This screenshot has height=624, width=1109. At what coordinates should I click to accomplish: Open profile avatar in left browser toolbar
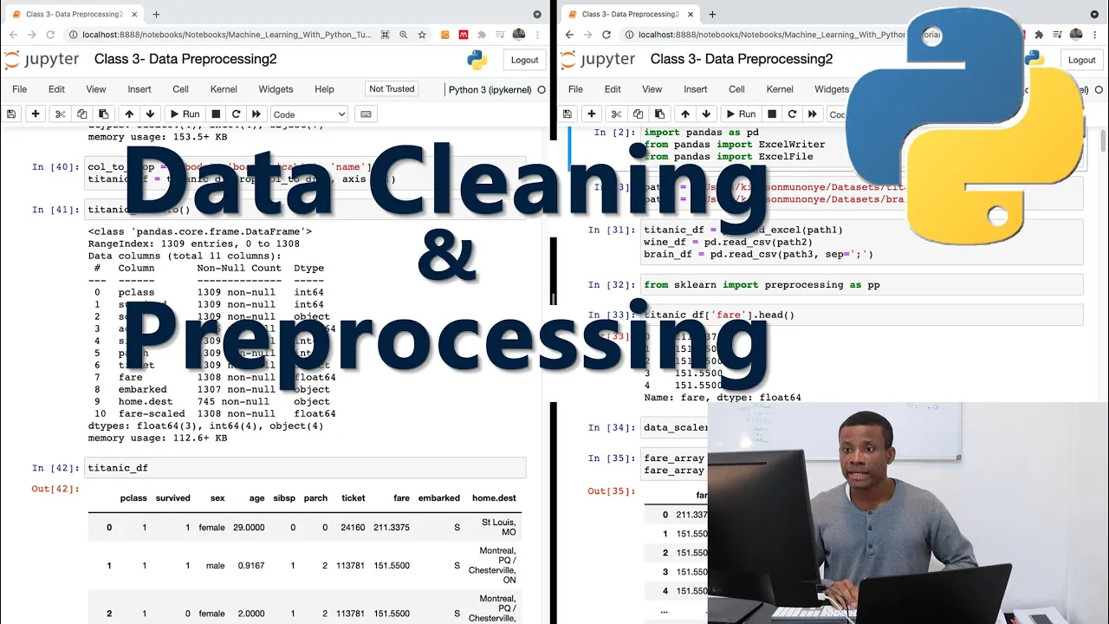[519, 35]
